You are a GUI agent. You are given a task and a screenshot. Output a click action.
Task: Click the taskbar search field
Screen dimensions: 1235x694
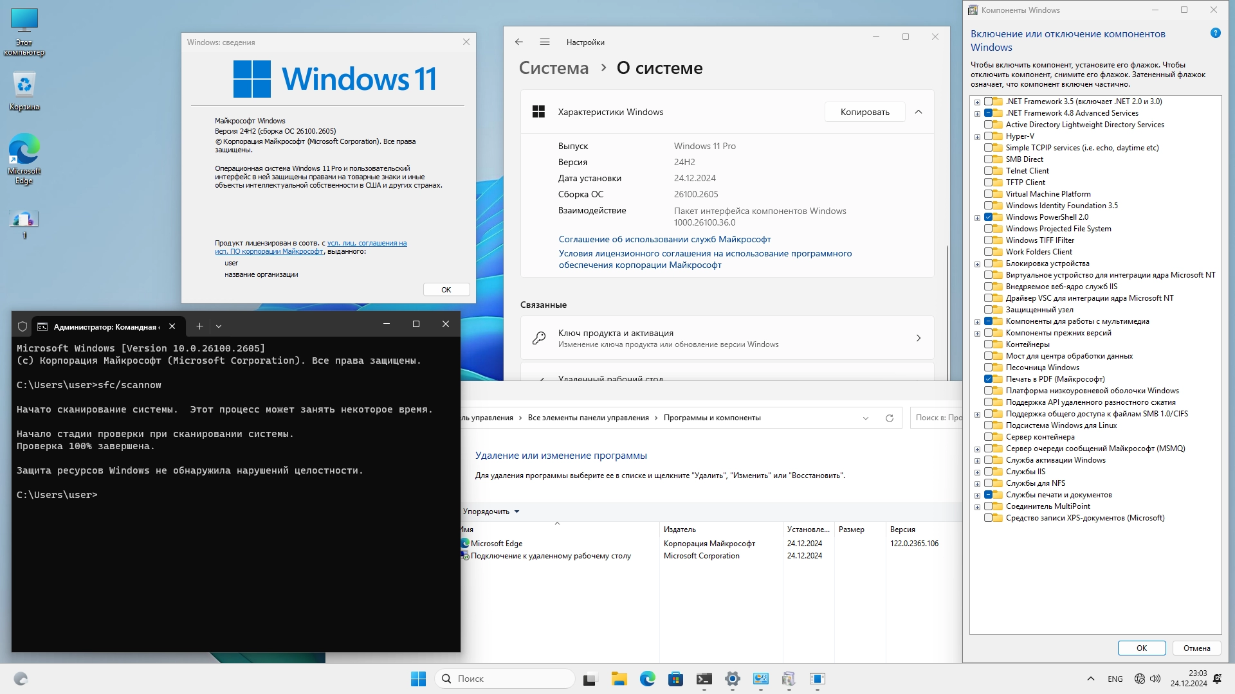[505, 679]
